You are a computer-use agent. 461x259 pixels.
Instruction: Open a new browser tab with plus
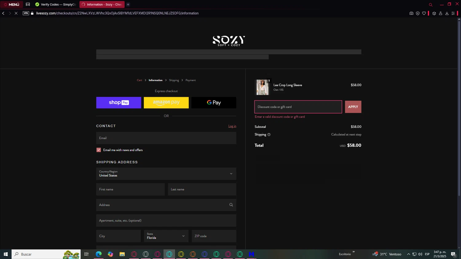point(128,4)
